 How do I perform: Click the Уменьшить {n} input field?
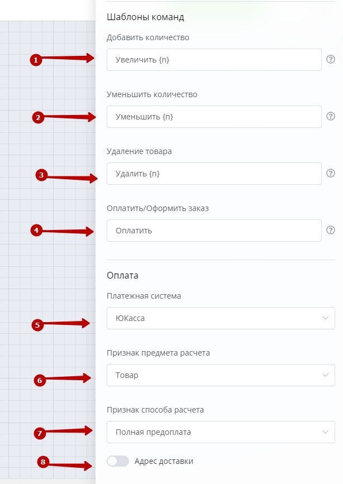(213, 117)
